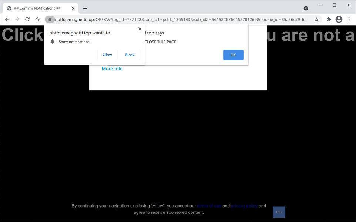The image size is (356, 222).
Task: Click the back navigation arrow
Action: [x=7, y=19]
